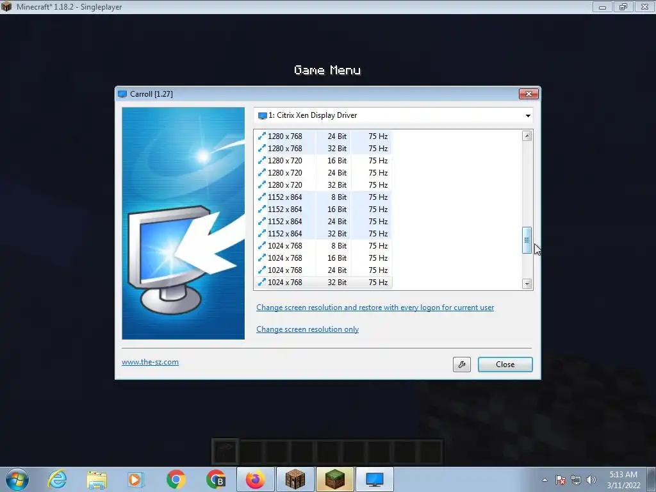This screenshot has height=492, width=656.
Task: Click the Minecraft window title icon
Action: pyautogui.click(x=6, y=6)
